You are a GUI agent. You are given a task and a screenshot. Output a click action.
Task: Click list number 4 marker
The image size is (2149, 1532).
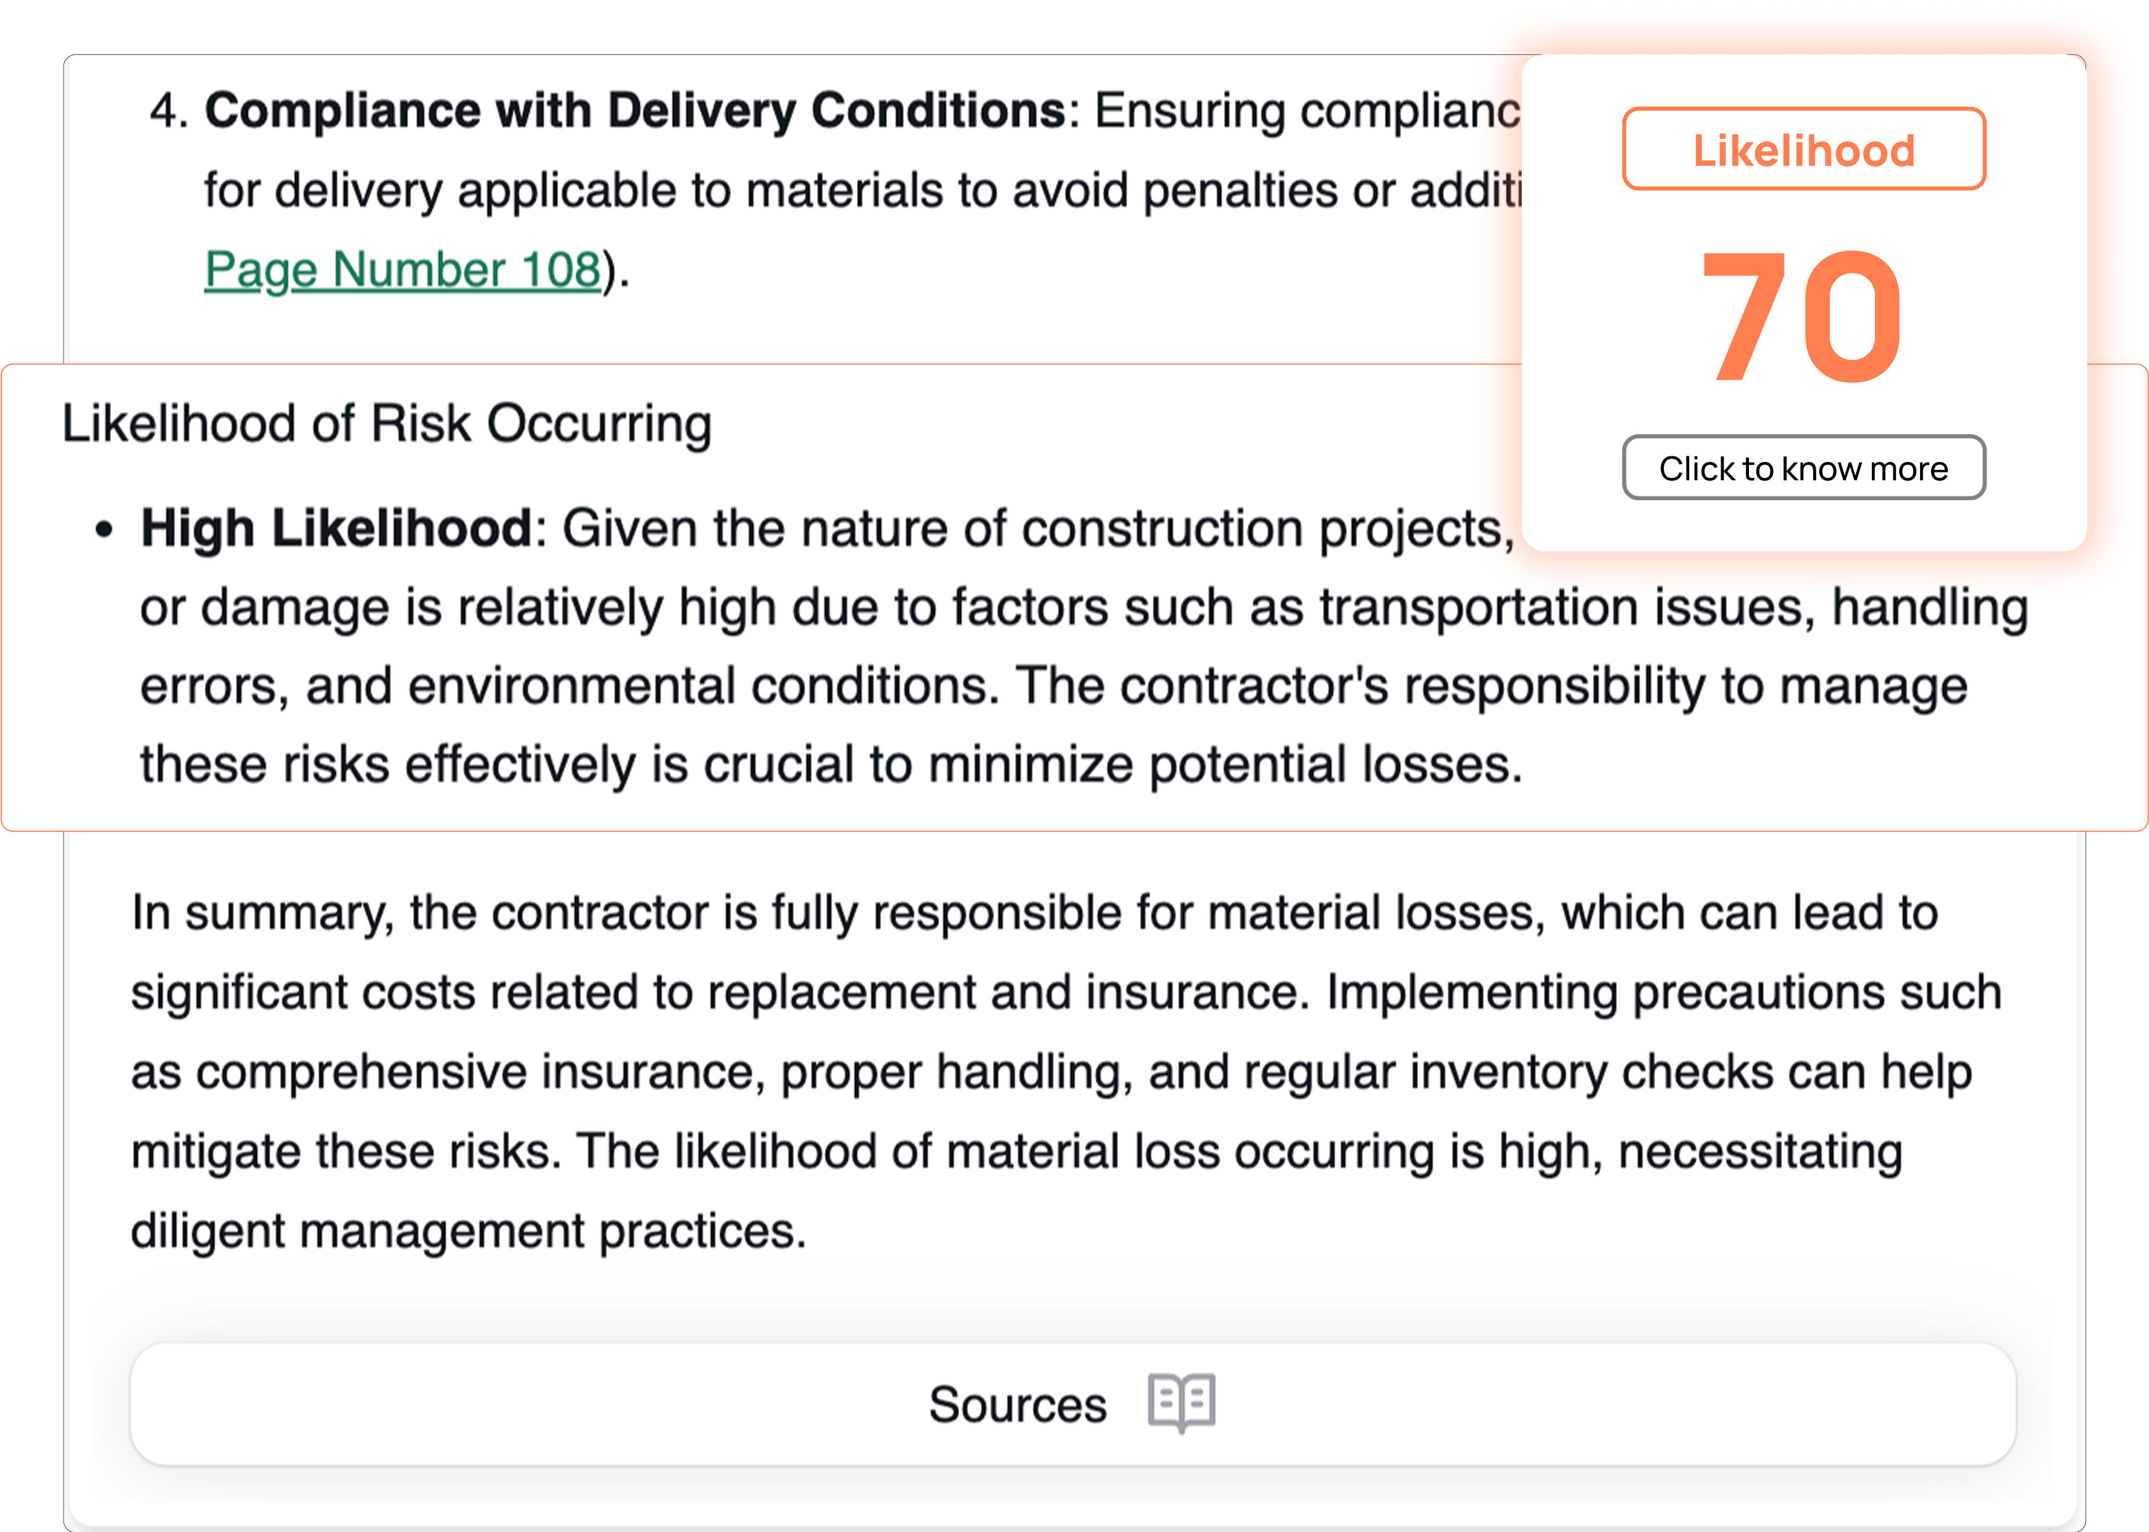(169, 111)
